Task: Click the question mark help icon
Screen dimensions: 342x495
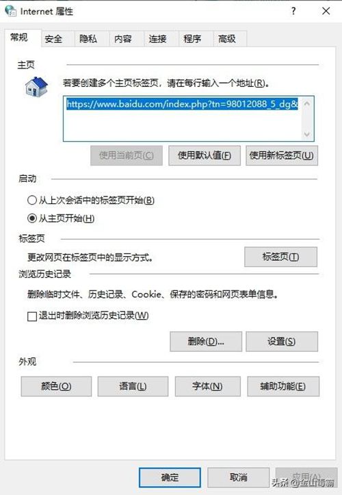Action: tap(293, 11)
